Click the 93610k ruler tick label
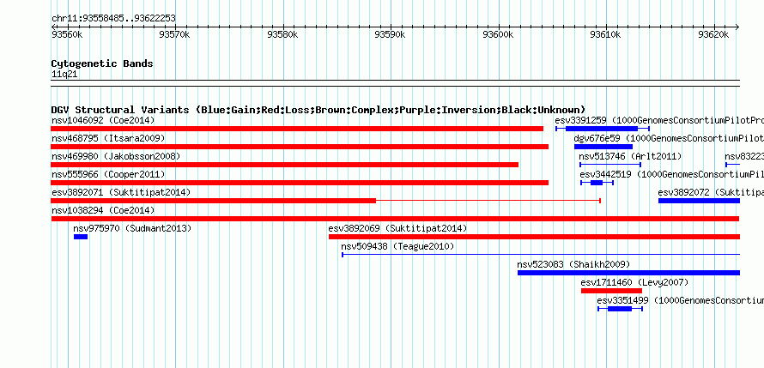 606,34
